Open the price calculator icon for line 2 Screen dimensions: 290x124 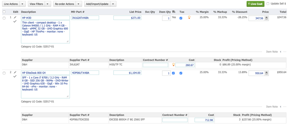point(266,73)
